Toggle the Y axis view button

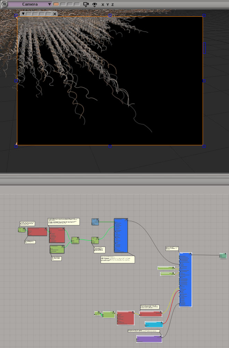coord(107,5)
